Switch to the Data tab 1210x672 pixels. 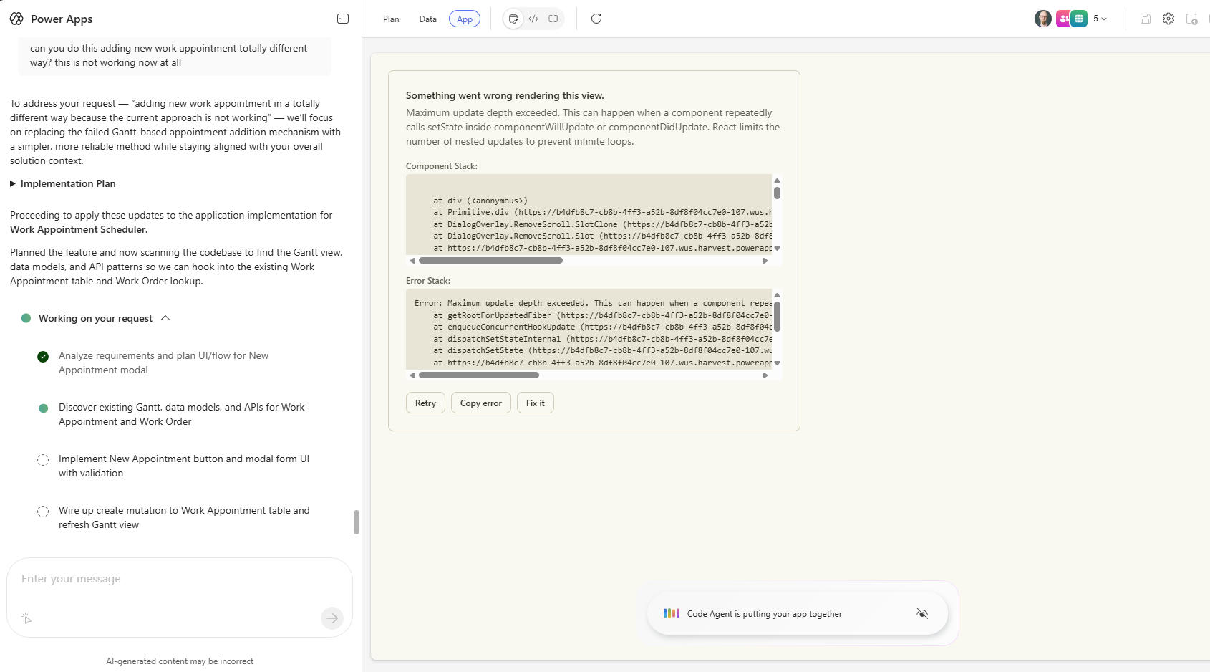point(428,19)
